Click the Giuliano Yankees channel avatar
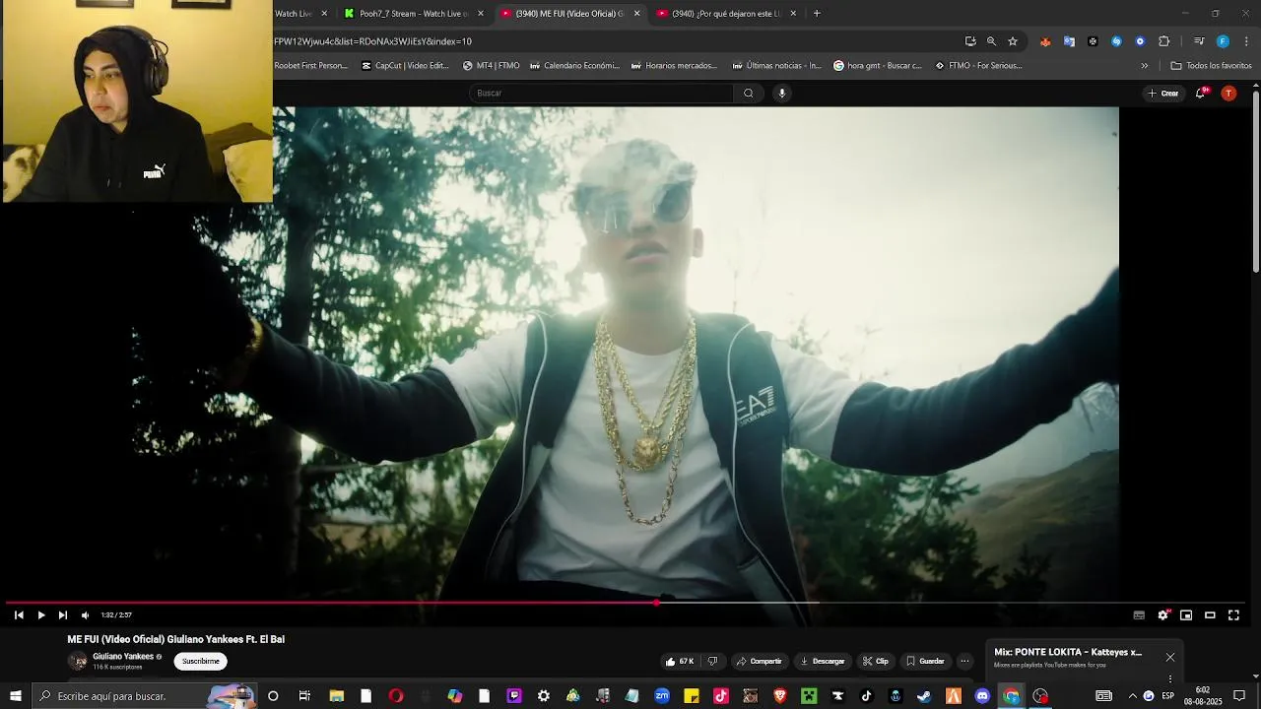The image size is (1261, 709). (78, 662)
